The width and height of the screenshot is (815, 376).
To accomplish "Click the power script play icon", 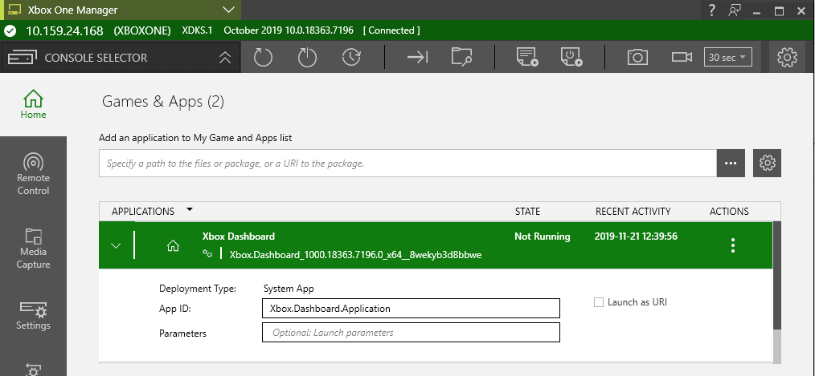I will click(x=571, y=57).
